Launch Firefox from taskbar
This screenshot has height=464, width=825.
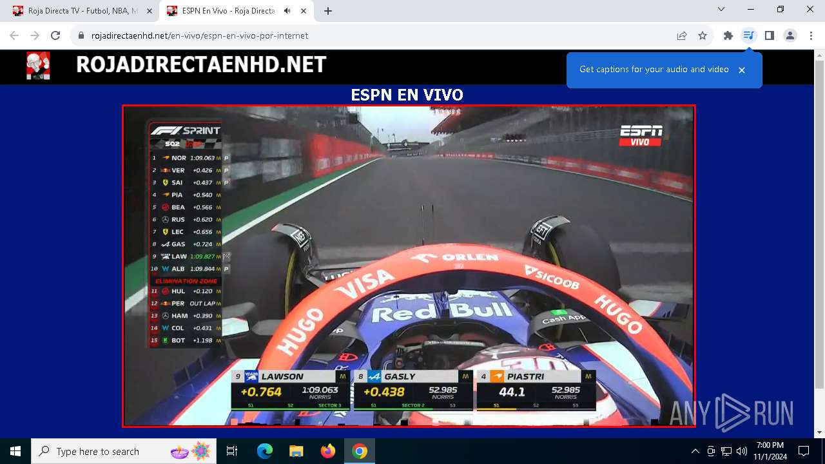click(328, 451)
